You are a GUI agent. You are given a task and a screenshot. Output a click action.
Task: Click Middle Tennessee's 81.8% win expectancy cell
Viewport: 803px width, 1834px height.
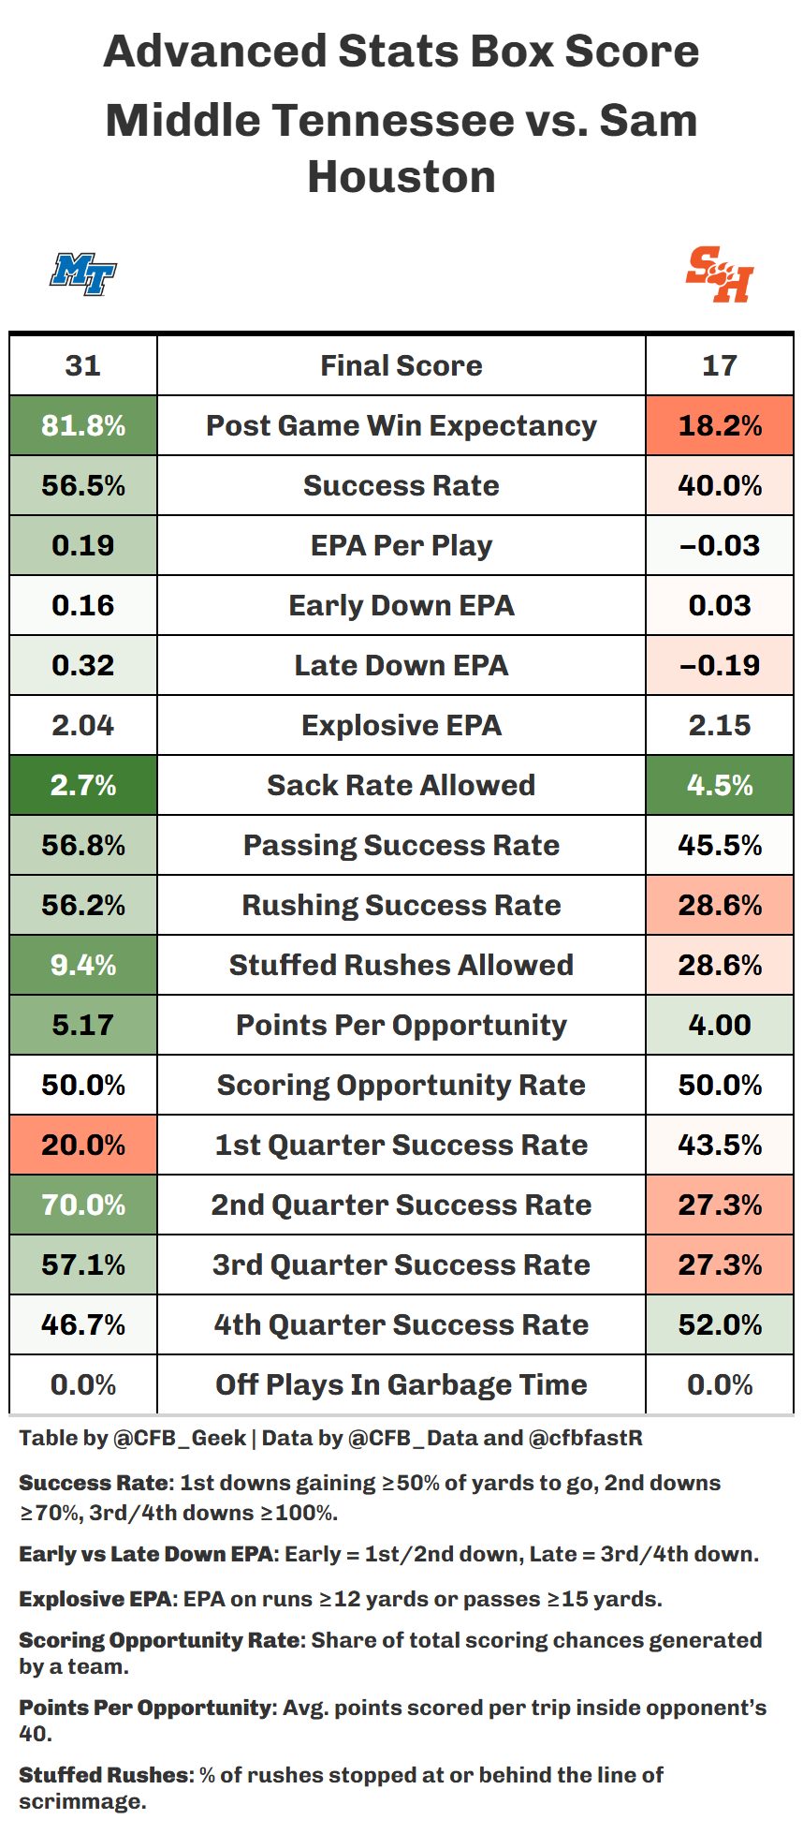83,425
